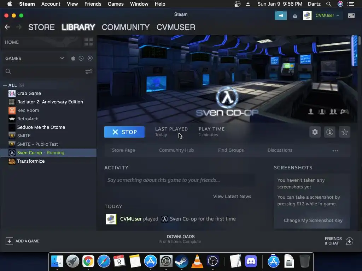
Task: Click the Add a Game plus icon
Action: 9,241
